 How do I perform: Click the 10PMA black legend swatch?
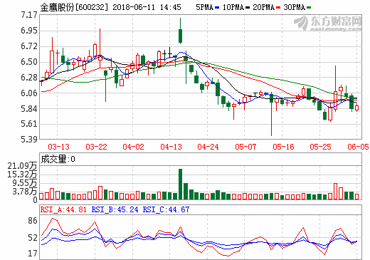pos(248,8)
